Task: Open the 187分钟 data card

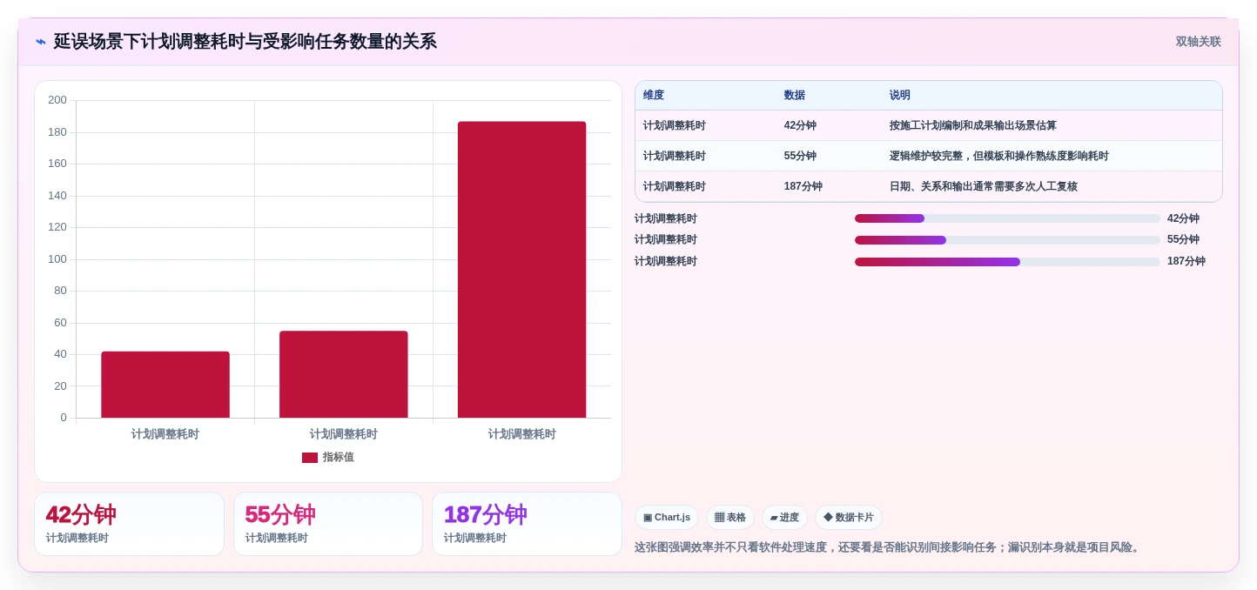Action: coord(528,524)
